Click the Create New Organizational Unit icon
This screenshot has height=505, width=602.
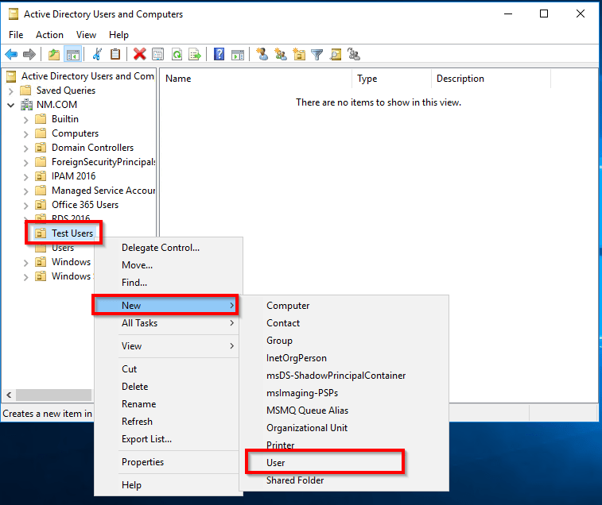point(299,55)
